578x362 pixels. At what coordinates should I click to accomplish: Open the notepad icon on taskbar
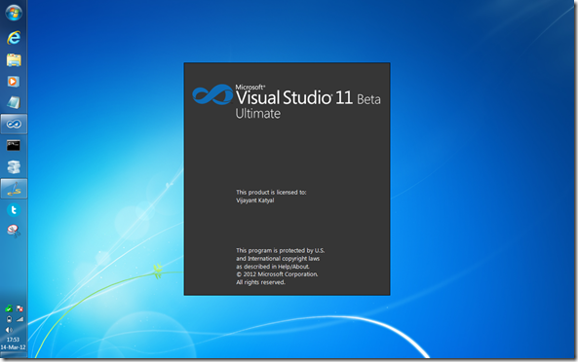14,102
